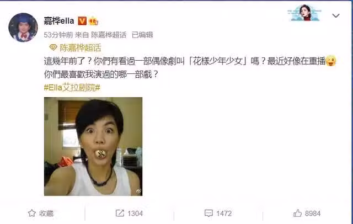Click the 53分钟前 post timestamp

click(58, 35)
